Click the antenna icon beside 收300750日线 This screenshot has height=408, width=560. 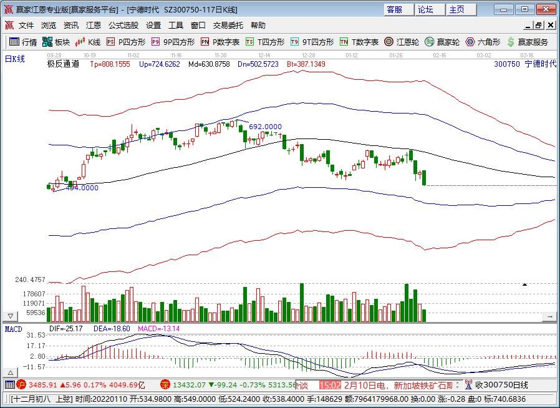click(x=468, y=385)
